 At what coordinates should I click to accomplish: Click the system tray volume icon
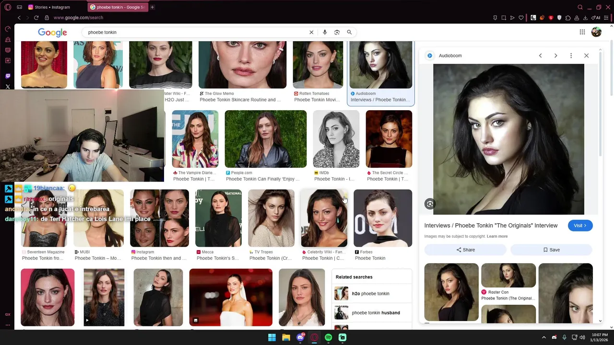(582, 337)
